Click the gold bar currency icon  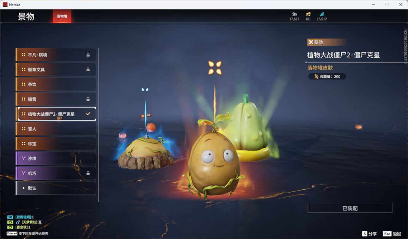308,14
